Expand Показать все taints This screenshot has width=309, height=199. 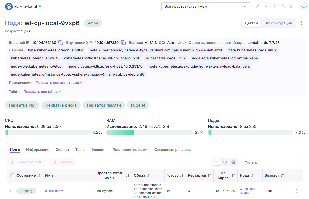tap(43, 92)
